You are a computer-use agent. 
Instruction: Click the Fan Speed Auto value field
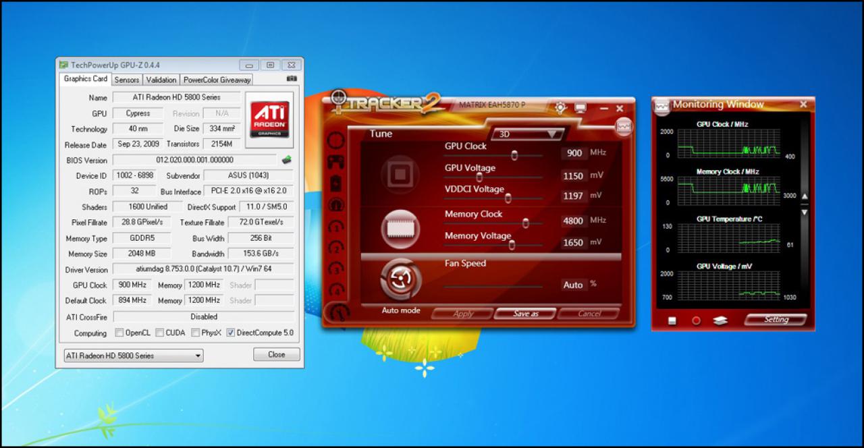(574, 285)
